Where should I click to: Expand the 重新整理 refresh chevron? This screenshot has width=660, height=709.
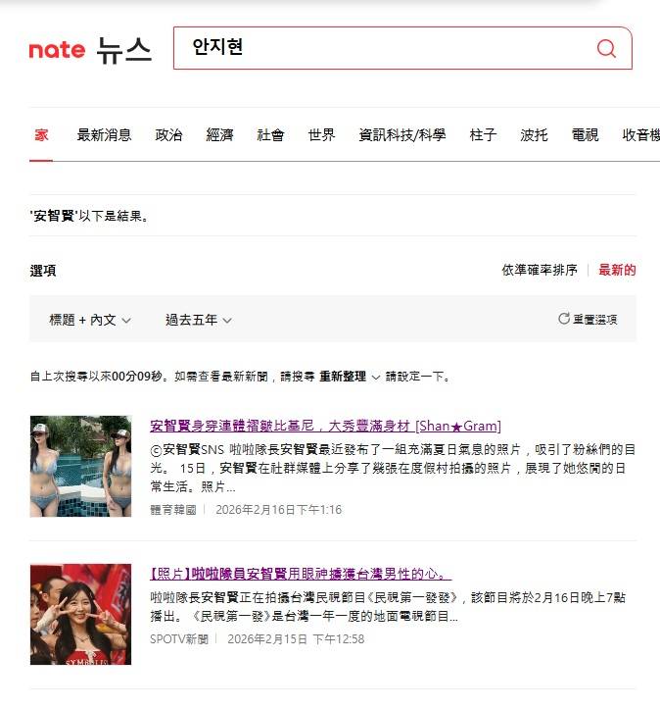[x=376, y=377]
